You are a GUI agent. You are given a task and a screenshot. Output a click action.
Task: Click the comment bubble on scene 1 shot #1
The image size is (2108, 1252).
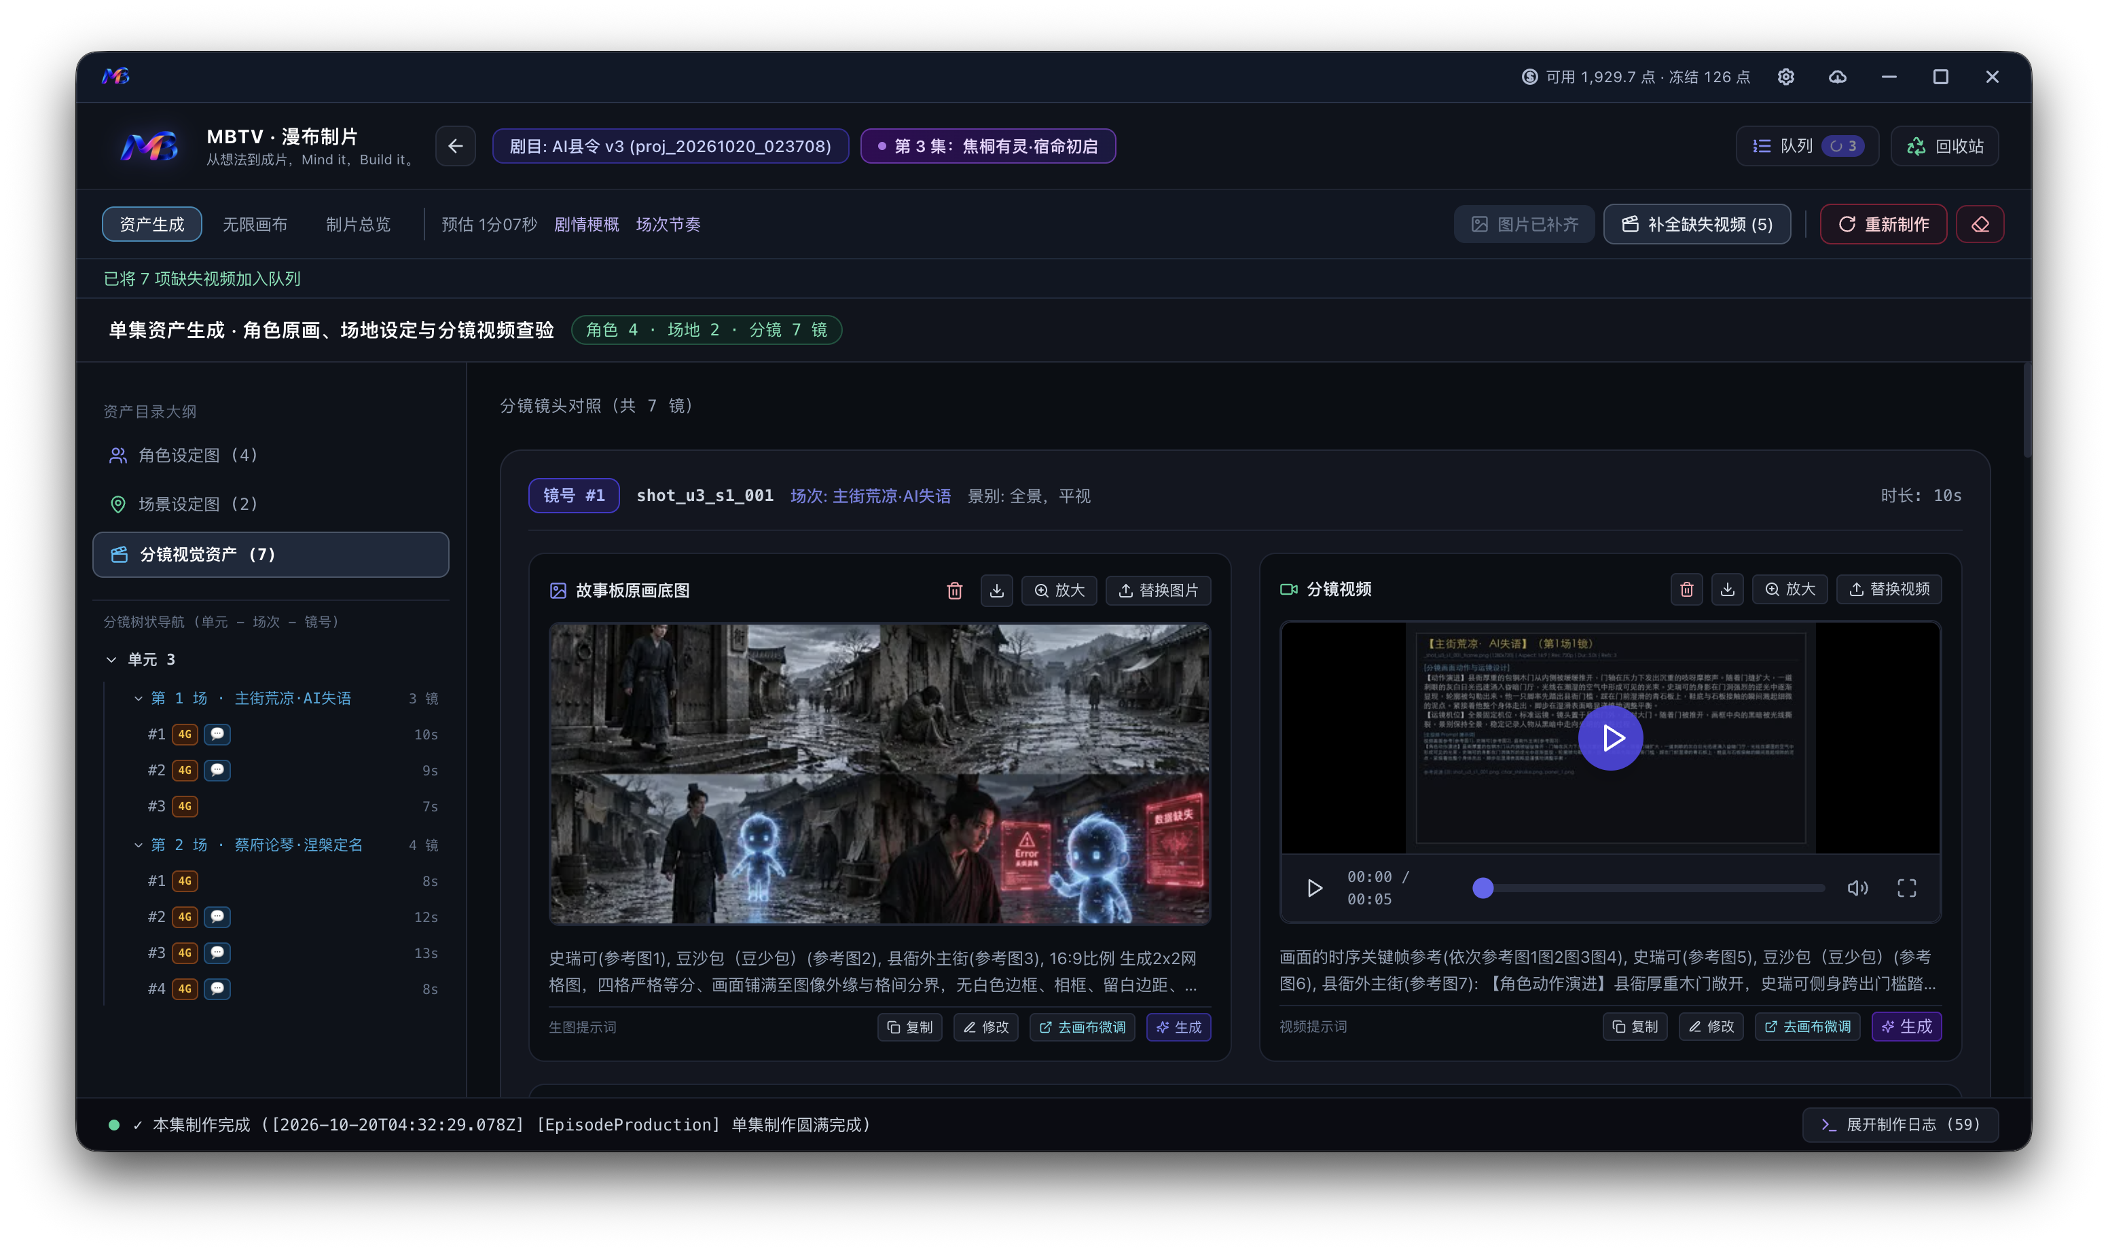[x=217, y=734]
